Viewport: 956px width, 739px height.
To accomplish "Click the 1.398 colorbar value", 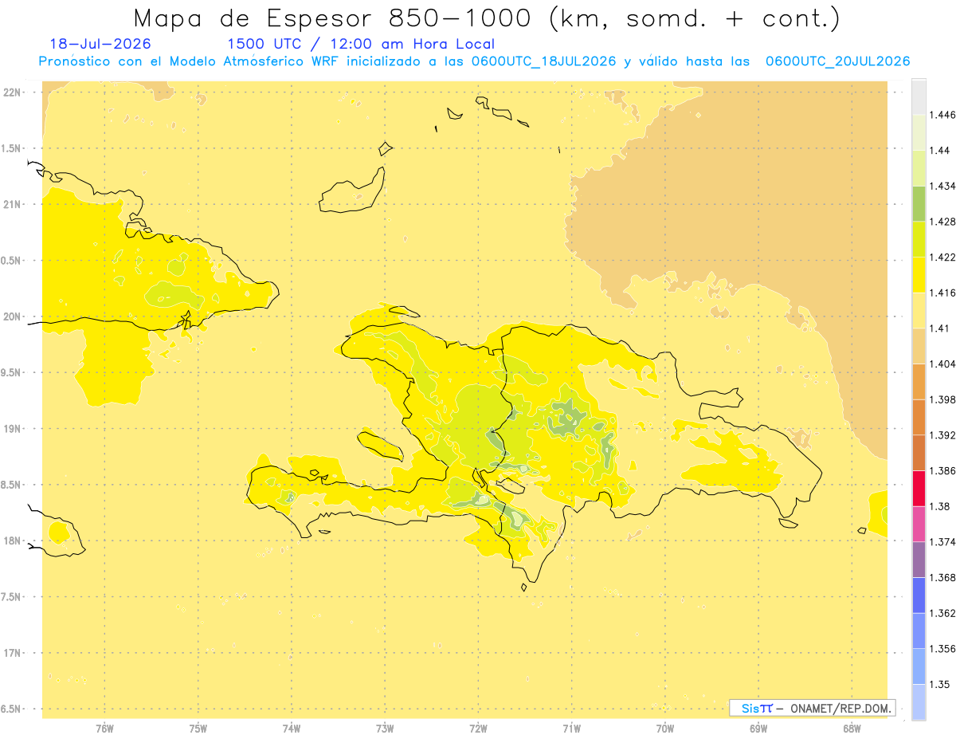I will coord(942,399).
